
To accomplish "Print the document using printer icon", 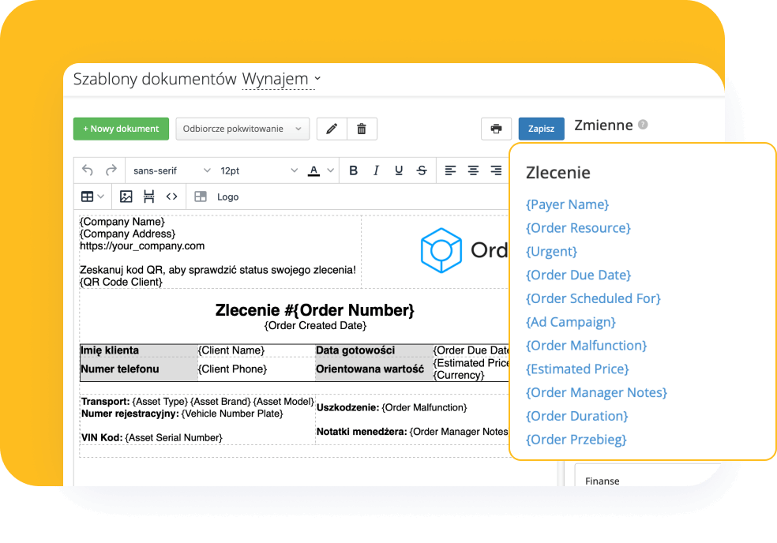I will [496, 129].
